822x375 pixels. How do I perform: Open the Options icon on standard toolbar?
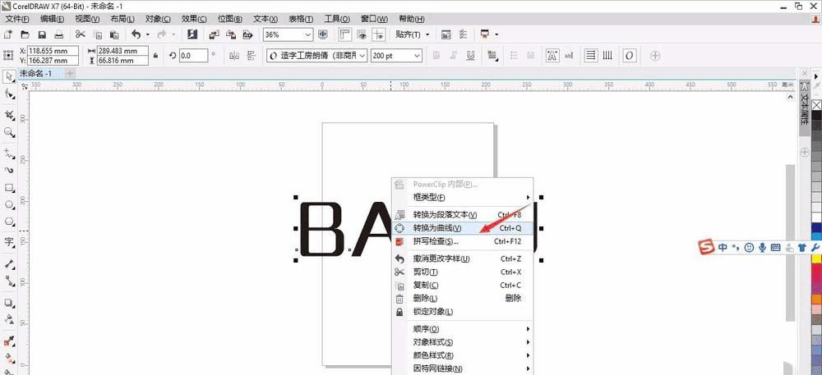click(463, 34)
